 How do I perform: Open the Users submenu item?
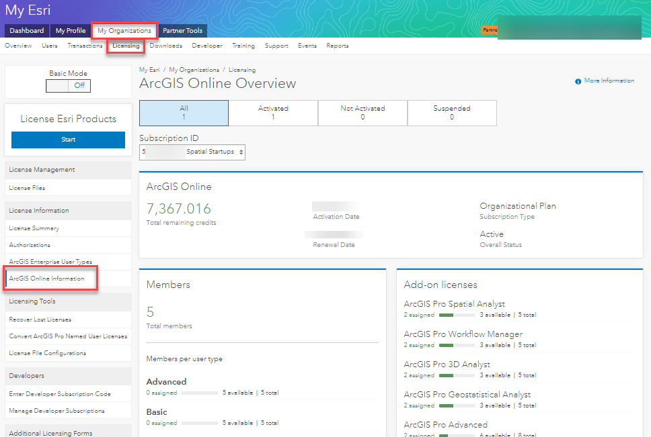[x=49, y=46]
